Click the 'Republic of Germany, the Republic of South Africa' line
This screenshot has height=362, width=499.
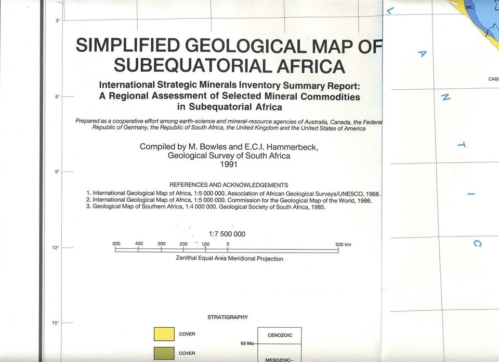229,128
